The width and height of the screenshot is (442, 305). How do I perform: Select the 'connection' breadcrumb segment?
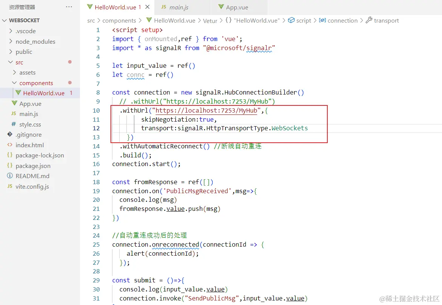342,21
